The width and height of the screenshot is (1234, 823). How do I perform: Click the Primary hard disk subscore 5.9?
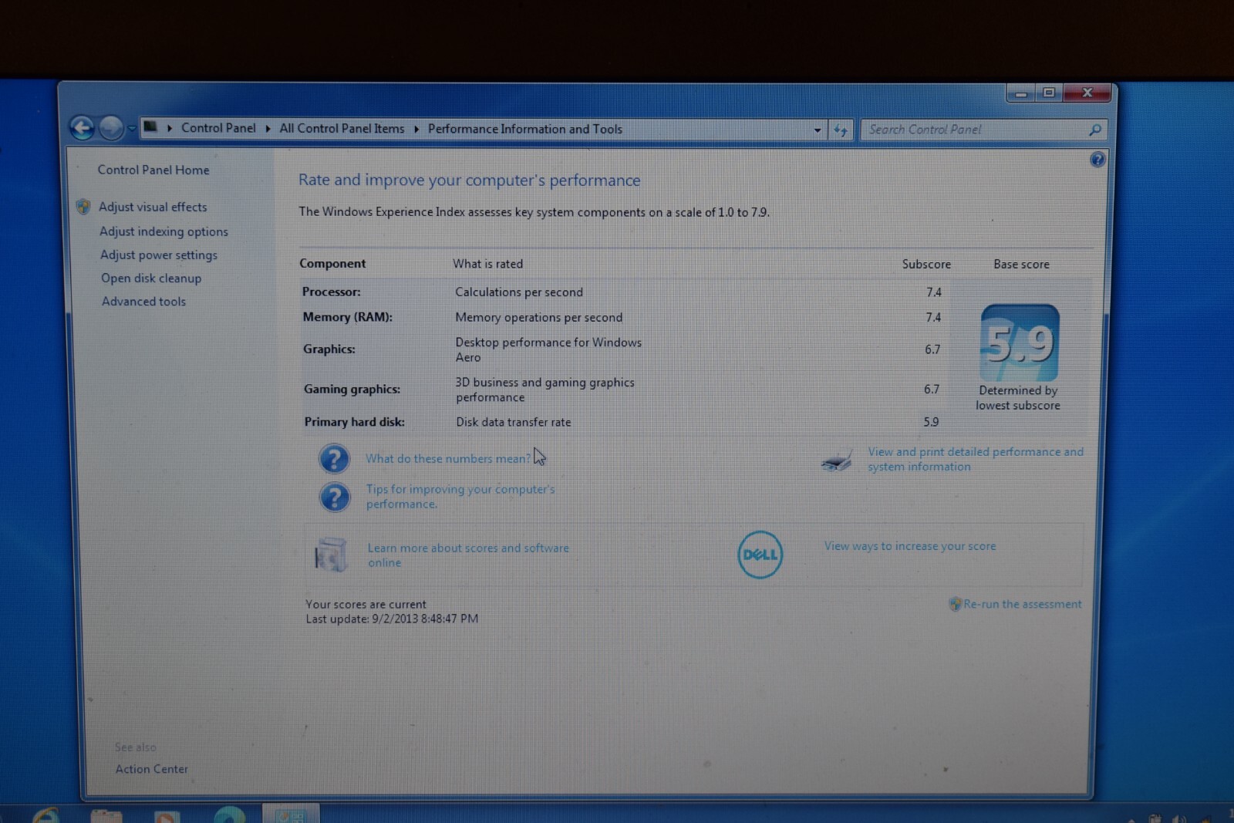[931, 422]
